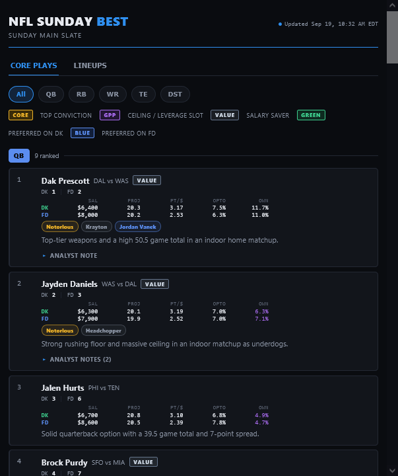
Task: Click the Brock Purdy player name
Action: [x=64, y=463]
